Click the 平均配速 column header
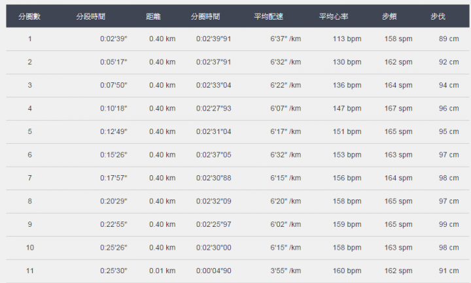 point(269,16)
